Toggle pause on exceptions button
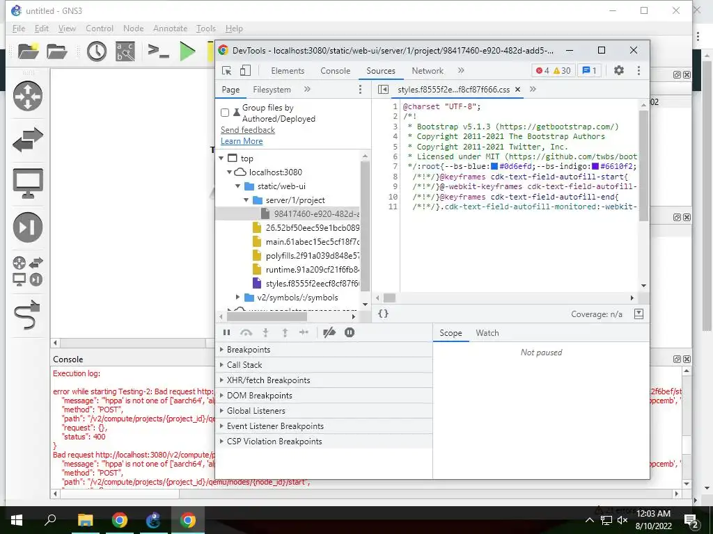The height and width of the screenshot is (534, 713). (x=350, y=332)
